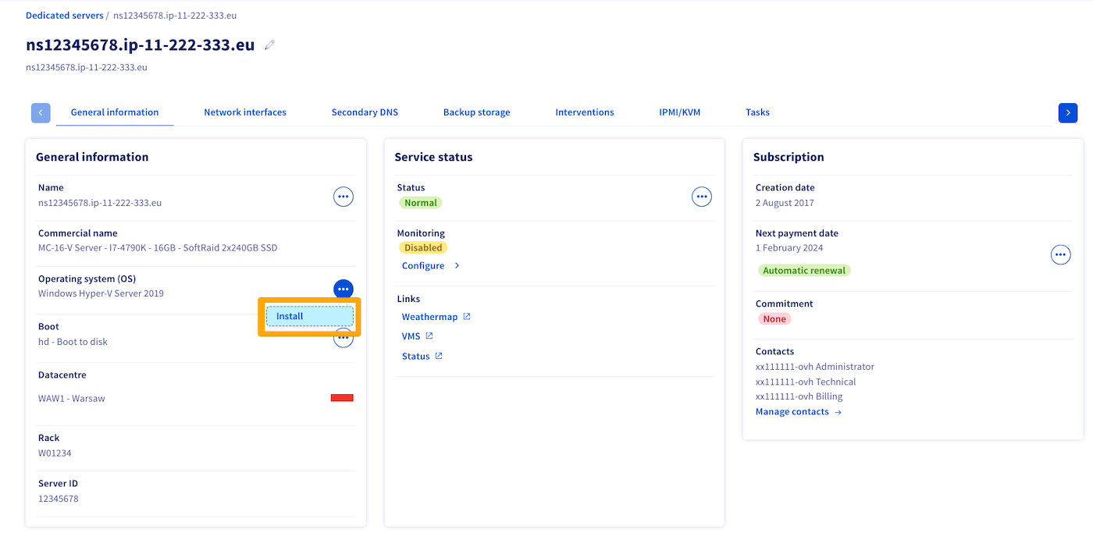The width and height of the screenshot is (1093, 533).
Task: Open the Operating system three-dot menu
Action: pyautogui.click(x=343, y=289)
